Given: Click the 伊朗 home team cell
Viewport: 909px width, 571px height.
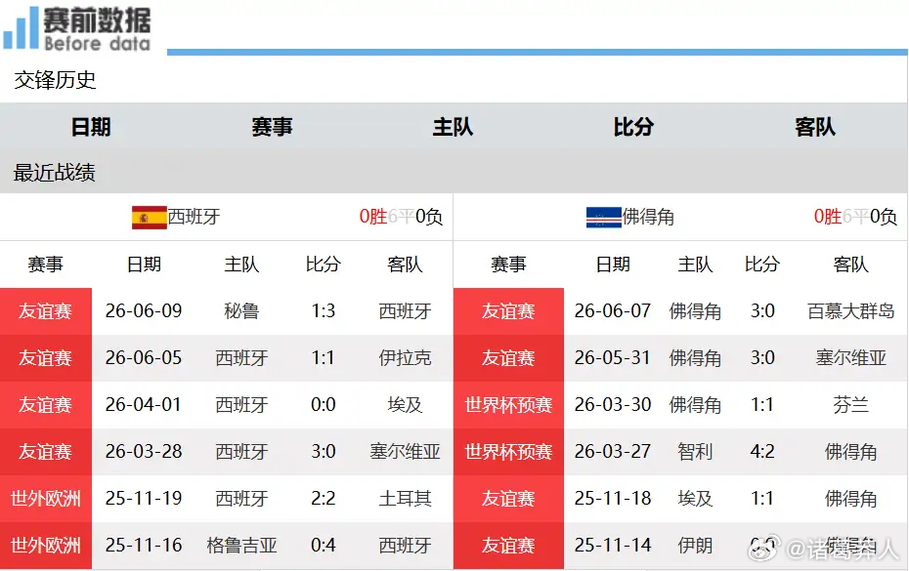Looking at the screenshot, I should tap(695, 546).
